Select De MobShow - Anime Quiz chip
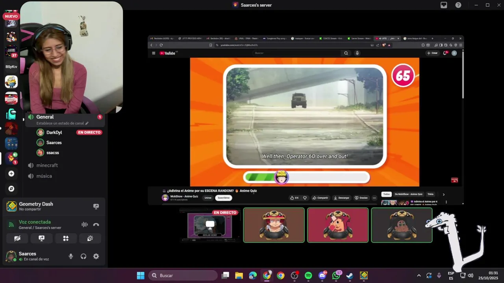 (408, 194)
